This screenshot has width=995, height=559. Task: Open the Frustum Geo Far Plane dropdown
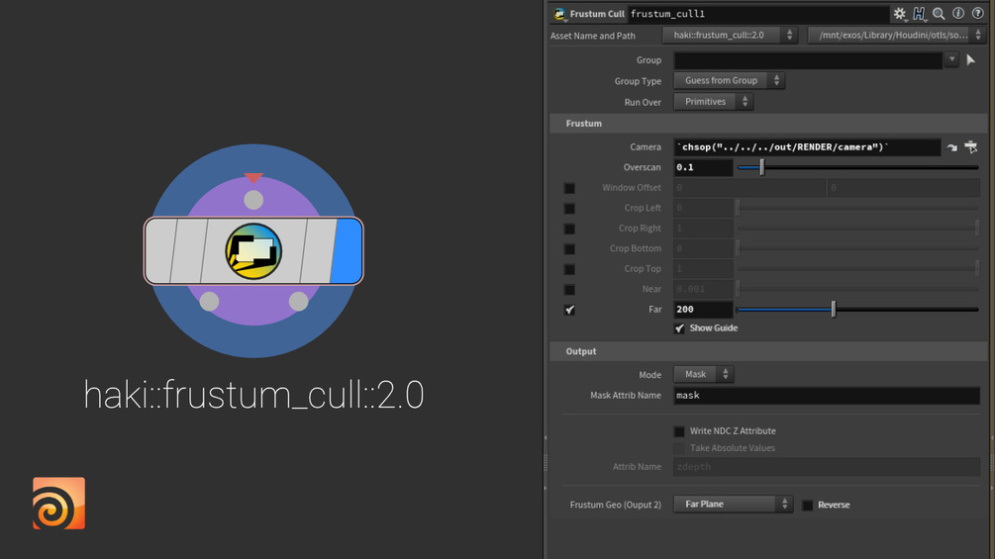click(x=733, y=504)
